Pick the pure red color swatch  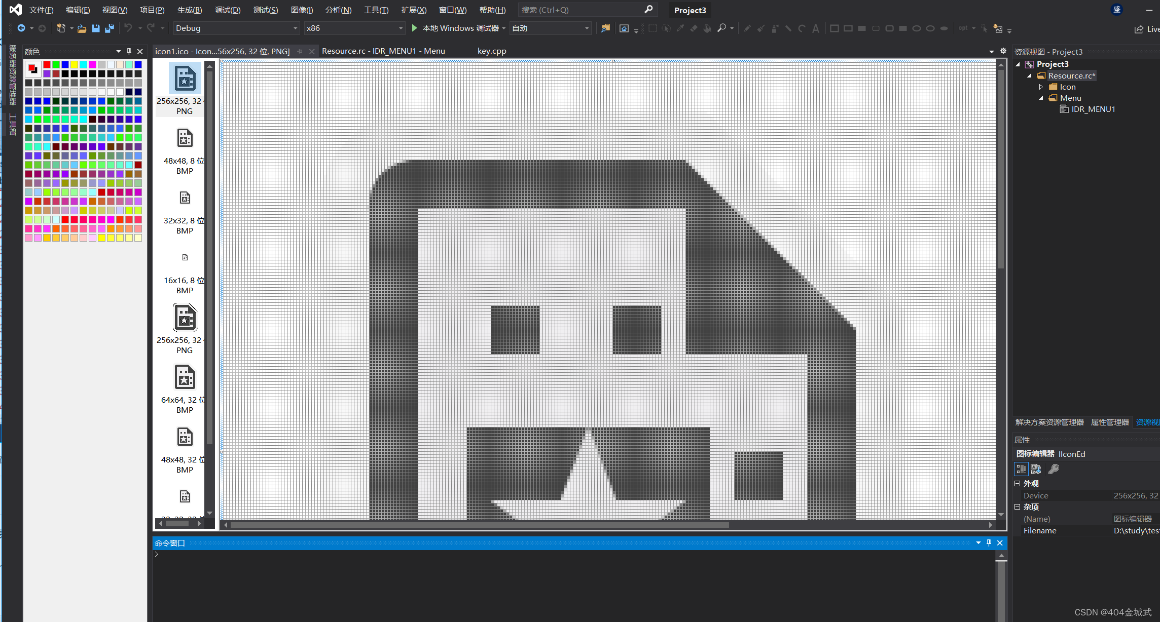pyautogui.click(x=47, y=64)
